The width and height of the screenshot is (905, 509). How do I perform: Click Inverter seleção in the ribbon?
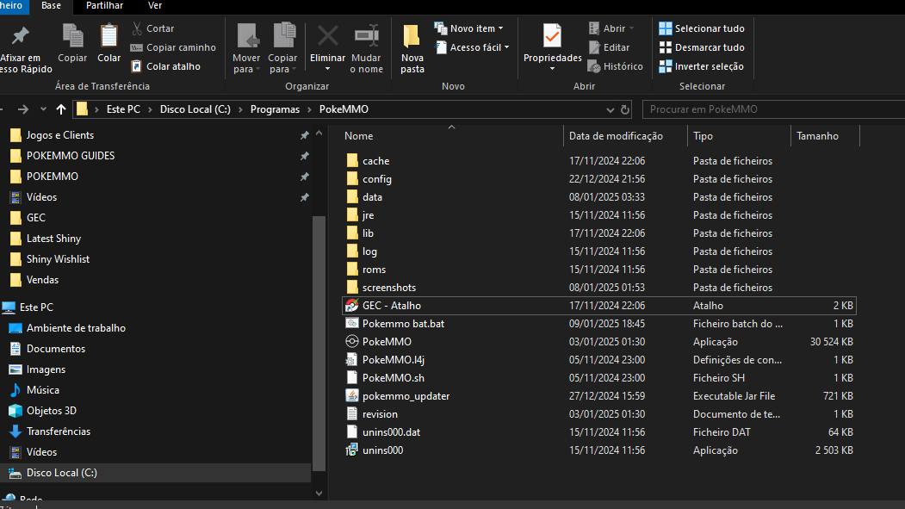701,66
